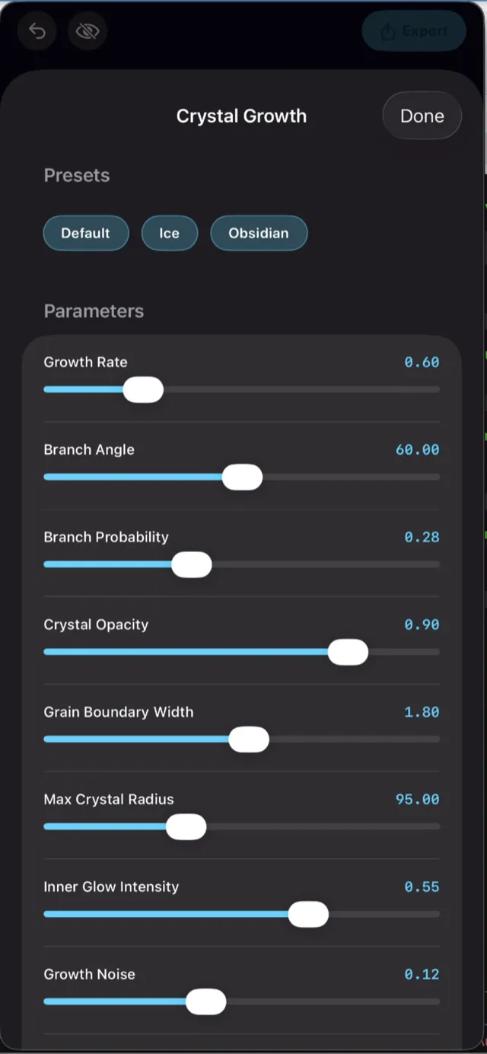Apply the Default preset
Screen dimensions: 487x1054
point(85,233)
